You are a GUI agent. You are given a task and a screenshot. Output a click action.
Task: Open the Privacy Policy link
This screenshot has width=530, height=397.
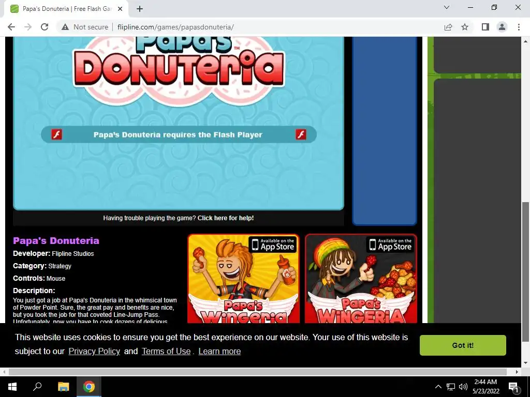(94, 351)
